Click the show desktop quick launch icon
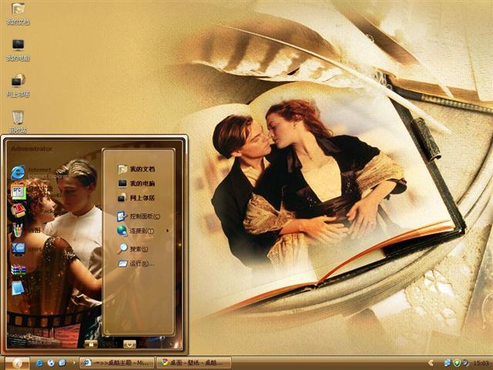493x370 pixels. coord(62,363)
